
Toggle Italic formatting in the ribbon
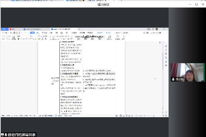21,39
